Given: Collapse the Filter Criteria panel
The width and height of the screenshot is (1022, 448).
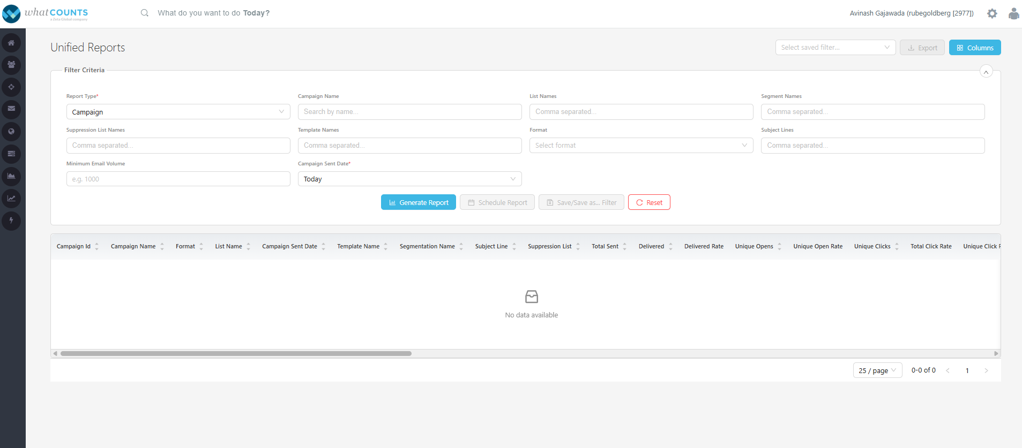Looking at the screenshot, I should click(986, 72).
